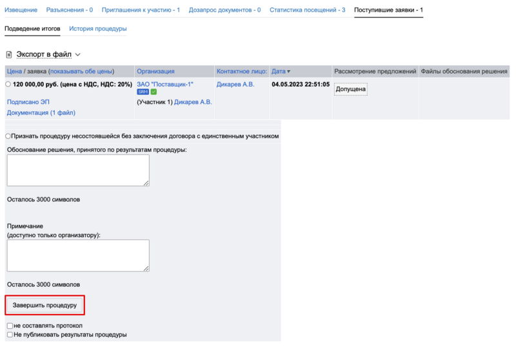The image size is (516, 347).
Task: Click the export file document icon
Action: pos(9,55)
